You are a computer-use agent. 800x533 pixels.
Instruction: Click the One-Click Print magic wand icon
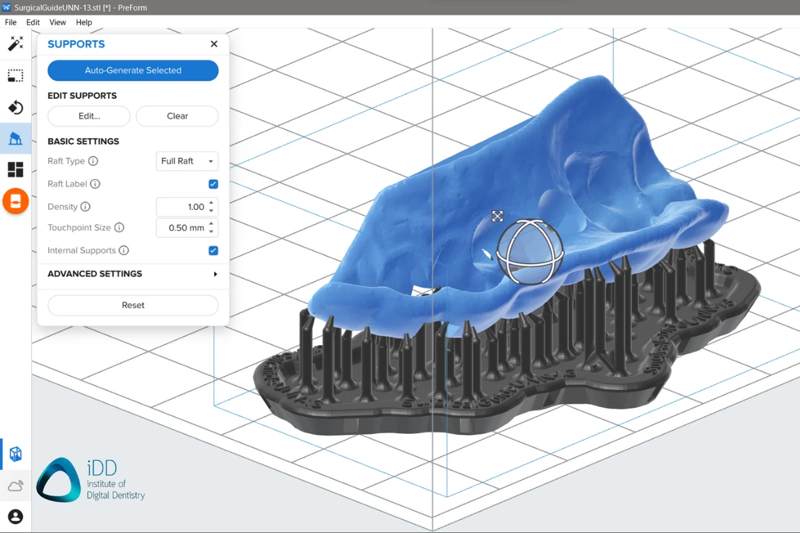coord(15,44)
